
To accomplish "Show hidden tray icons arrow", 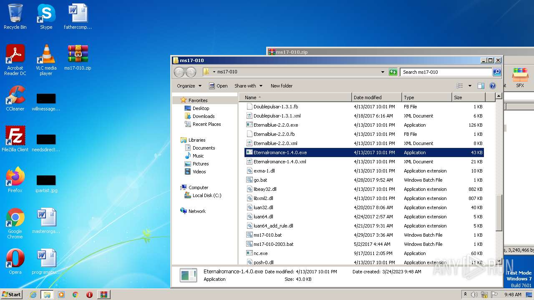I will [465, 295].
